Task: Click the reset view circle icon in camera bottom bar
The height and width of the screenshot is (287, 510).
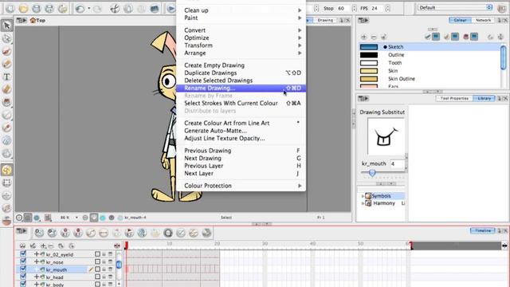Action: tap(19, 218)
